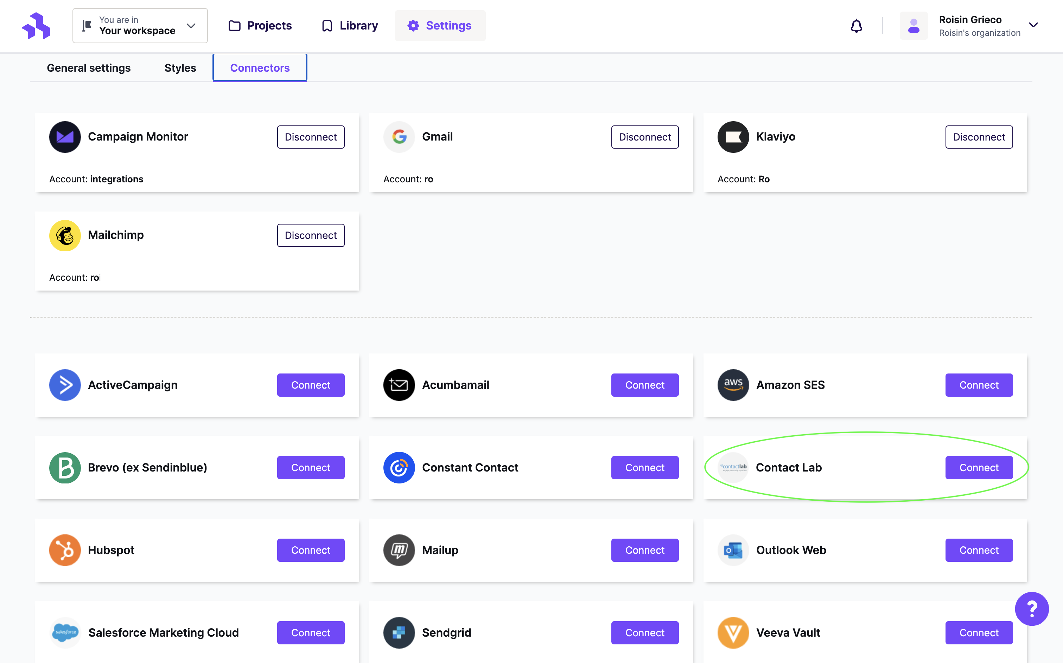The width and height of the screenshot is (1063, 663).
Task: Expand the Roisin Grieco account menu
Action: [x=1033, y=25]
